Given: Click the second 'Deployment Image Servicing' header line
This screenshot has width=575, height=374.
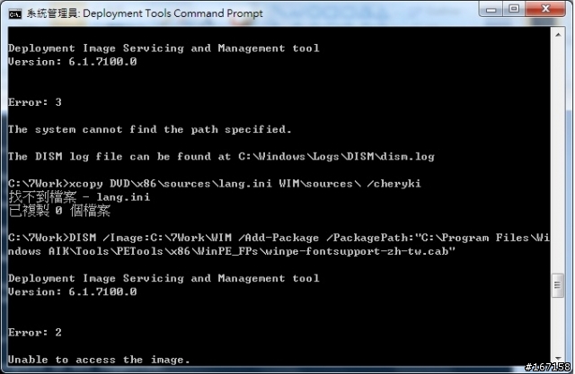Looking at the screenshot, I should coord(164,279).
